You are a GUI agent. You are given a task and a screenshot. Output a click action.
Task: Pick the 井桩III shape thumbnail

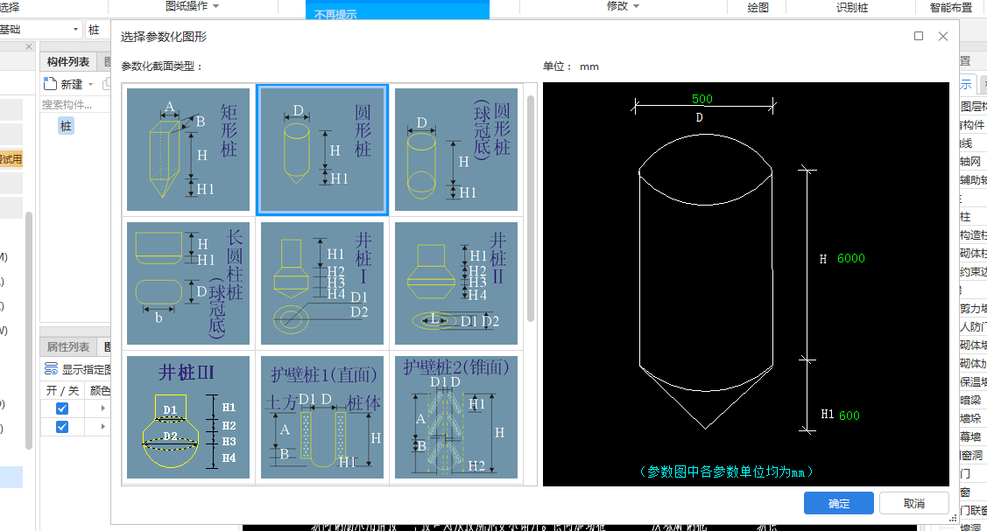(188, 417)
